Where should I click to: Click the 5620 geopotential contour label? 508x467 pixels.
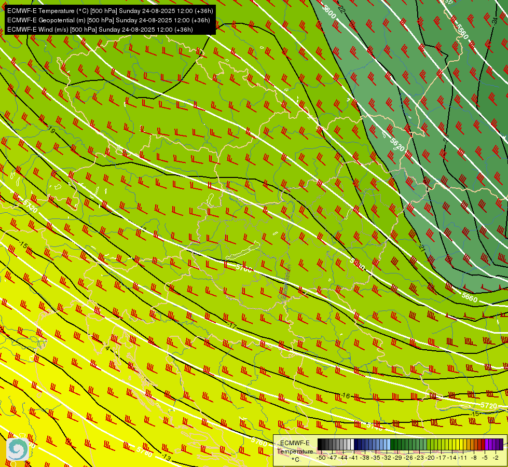point(397,145)
